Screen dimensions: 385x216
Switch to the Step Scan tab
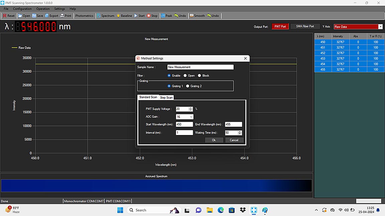pos(166,97)
